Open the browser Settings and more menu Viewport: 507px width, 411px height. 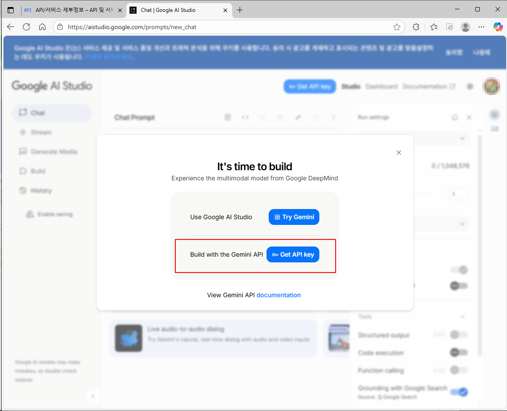(481, 27)
